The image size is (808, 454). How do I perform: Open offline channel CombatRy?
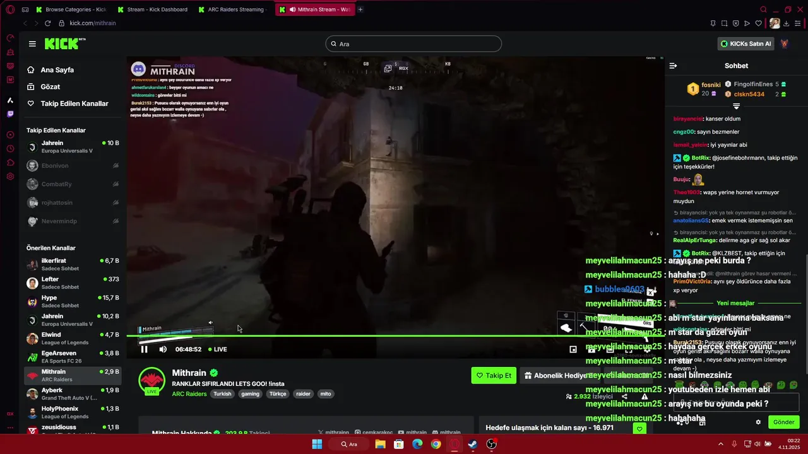pos(73,184)
